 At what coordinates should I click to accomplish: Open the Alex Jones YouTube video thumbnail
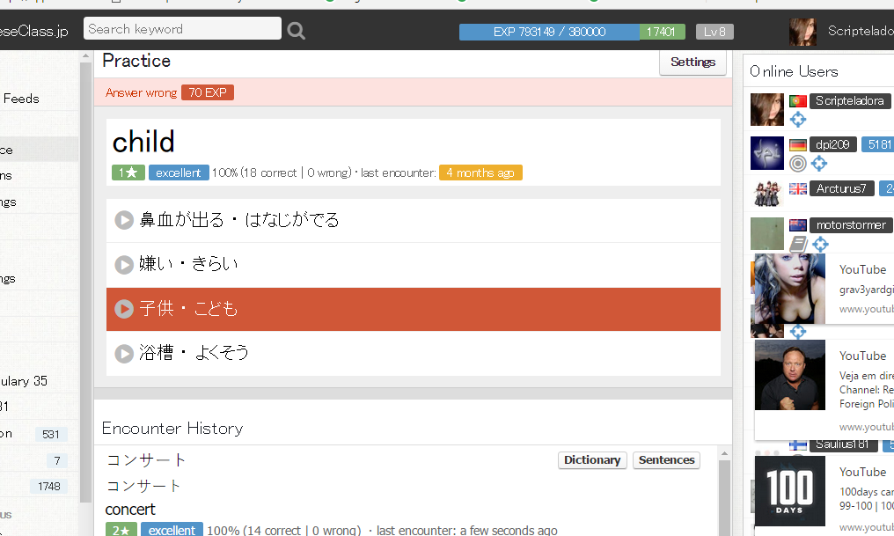[x=790, y=375]
